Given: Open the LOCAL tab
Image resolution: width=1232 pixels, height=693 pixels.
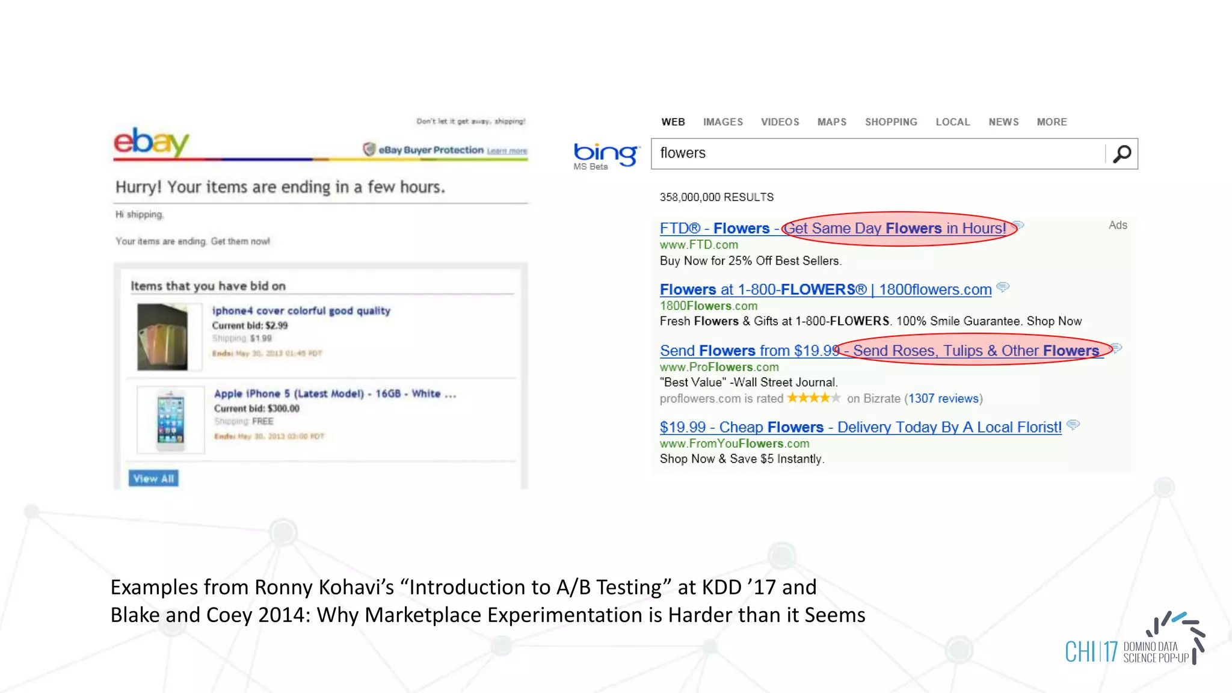Looking at the screenshot, I should coord(953,122).
